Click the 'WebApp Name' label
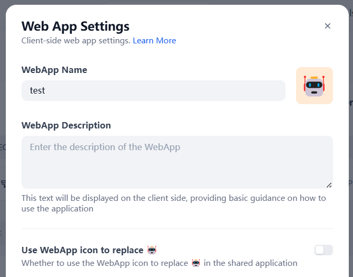This screenshot has width=353, height=277. pos(54,70)
